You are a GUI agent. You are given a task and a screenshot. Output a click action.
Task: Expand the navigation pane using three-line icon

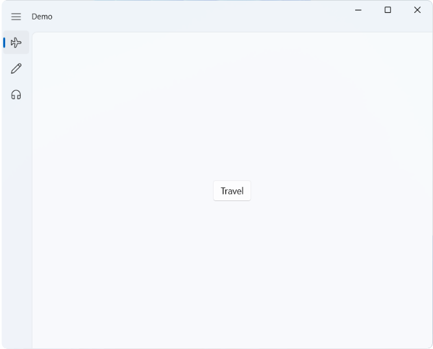16,17
